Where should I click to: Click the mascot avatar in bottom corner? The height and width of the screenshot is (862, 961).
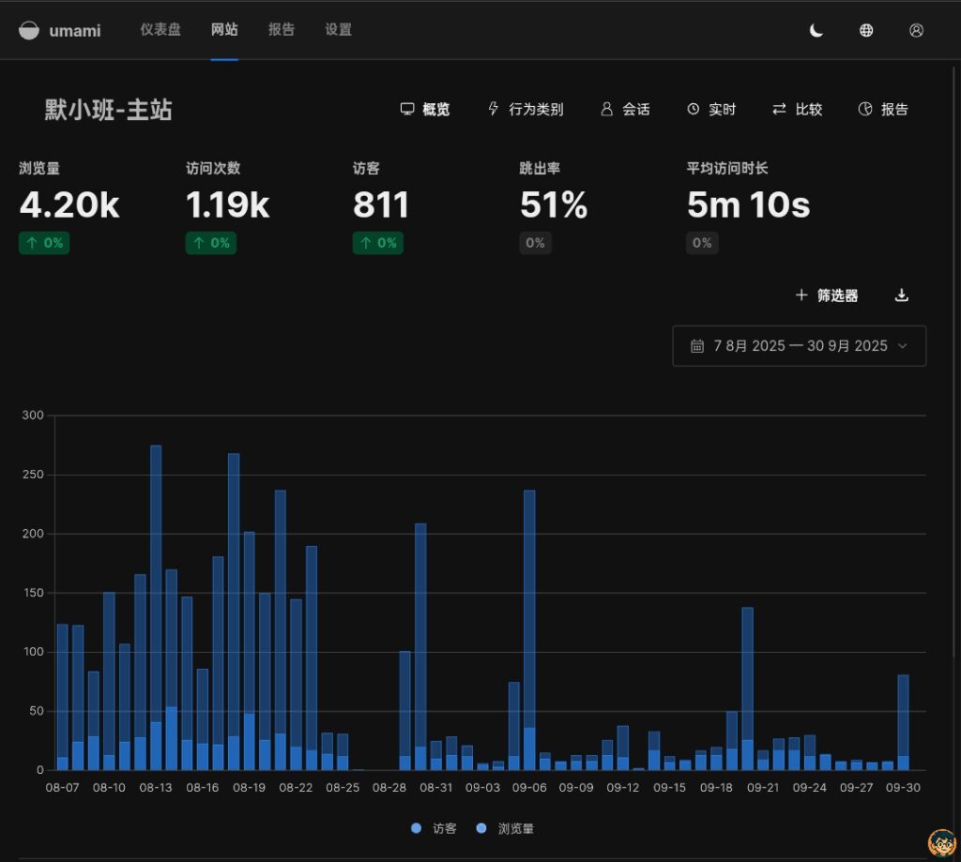tap(941, 843)
